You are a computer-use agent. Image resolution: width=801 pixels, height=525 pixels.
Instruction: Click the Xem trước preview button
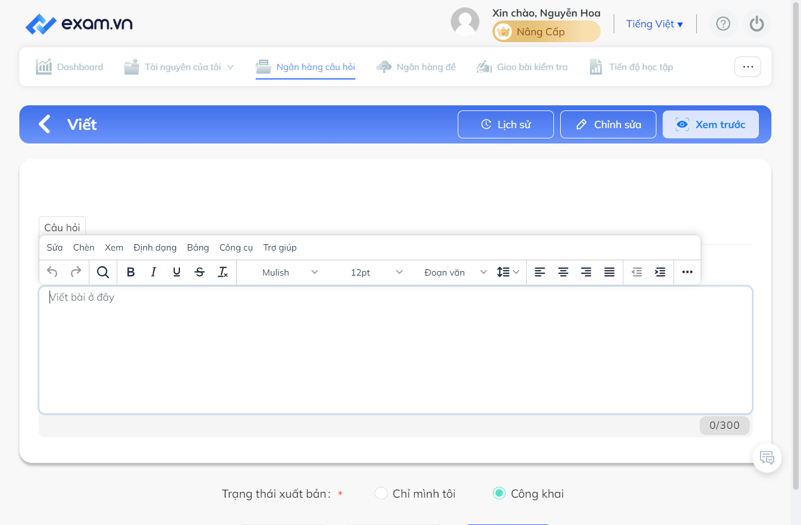coord(710,124)
